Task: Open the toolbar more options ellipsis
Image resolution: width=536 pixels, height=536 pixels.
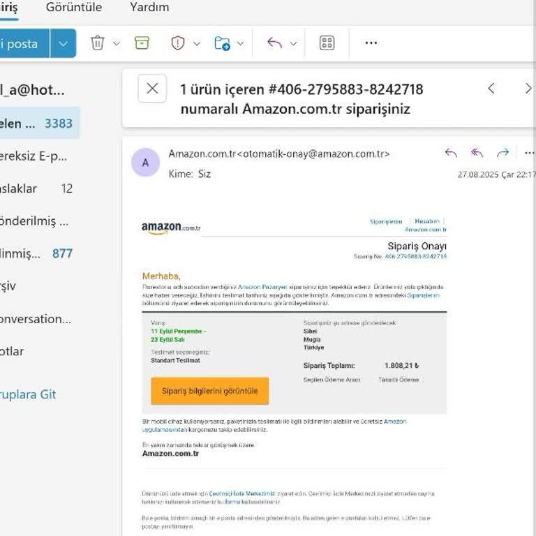Action: click(x=371, y=43)
